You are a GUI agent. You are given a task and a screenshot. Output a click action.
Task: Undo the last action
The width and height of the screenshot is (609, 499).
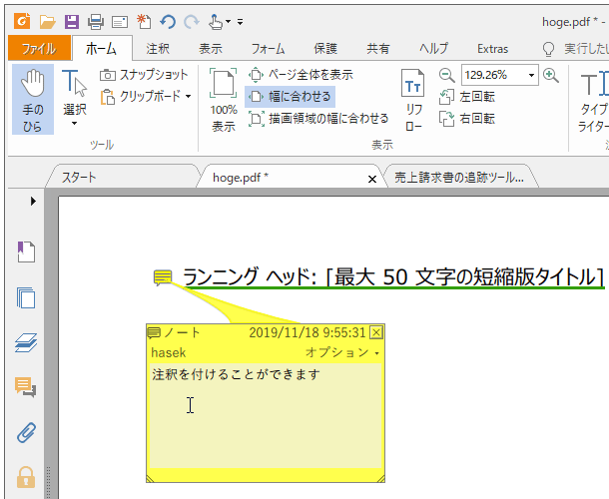(168, 22)
